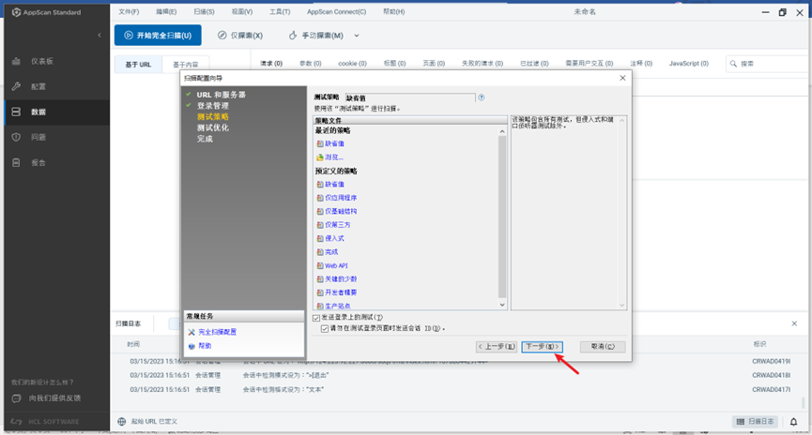812x435 pixels.
Task: Click the 测试策略 name input field
Action: coord(410,97)
